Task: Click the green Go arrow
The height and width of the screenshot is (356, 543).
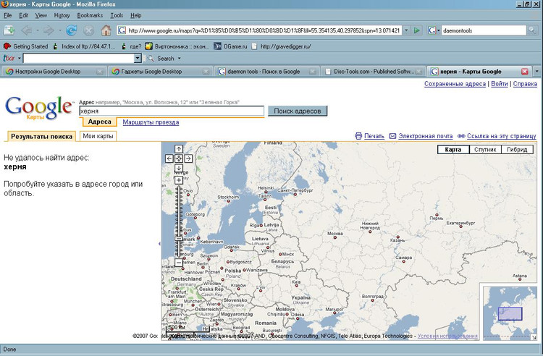Action: click(x=416, y=30)
